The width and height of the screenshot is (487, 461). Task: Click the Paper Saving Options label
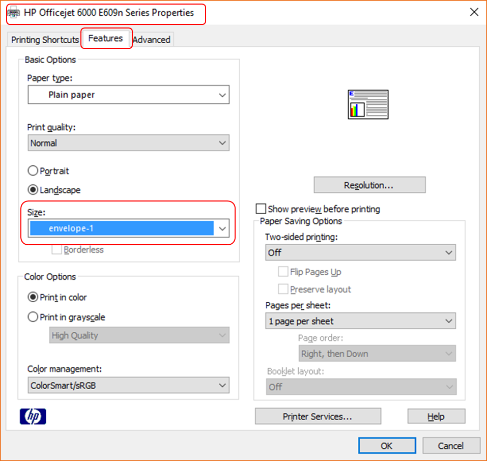pyautogui.click(x=301, y=221)
